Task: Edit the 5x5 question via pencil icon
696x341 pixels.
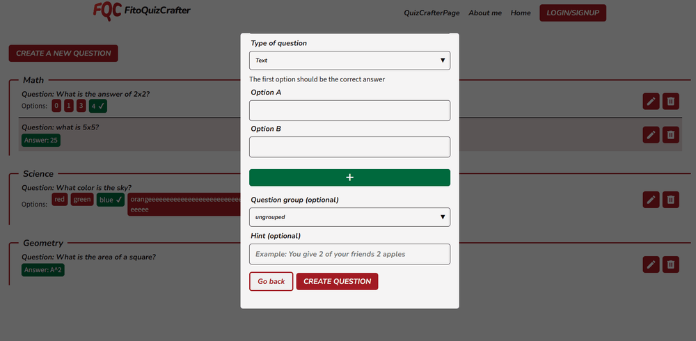Action: click(651, 134)
